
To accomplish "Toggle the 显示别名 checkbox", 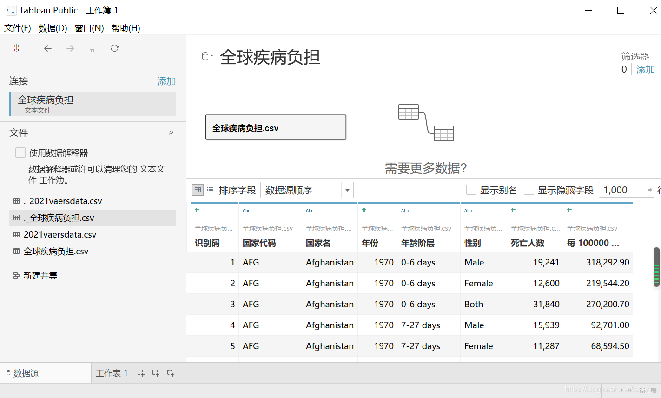I will [471, 190].
